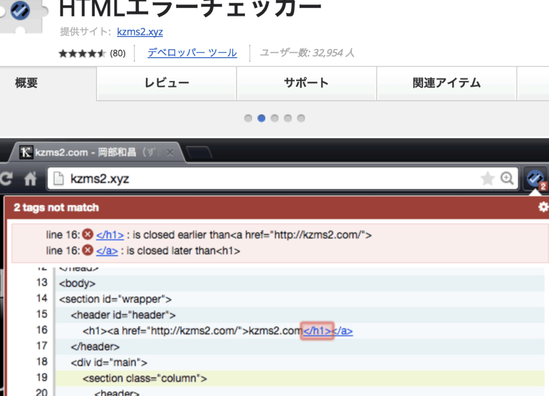Click the zoom magnifier icon in address bar
Screen dimensions: 549x396
click(x=507, y=179)
